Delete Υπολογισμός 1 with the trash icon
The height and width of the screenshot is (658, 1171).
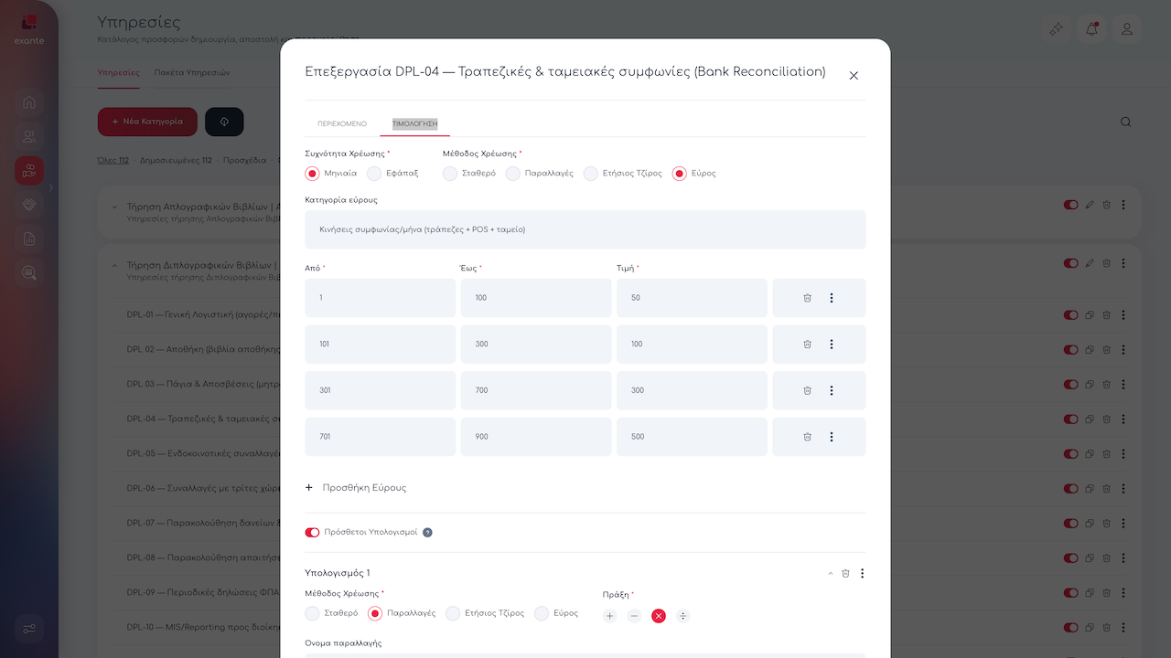[845, 573]
